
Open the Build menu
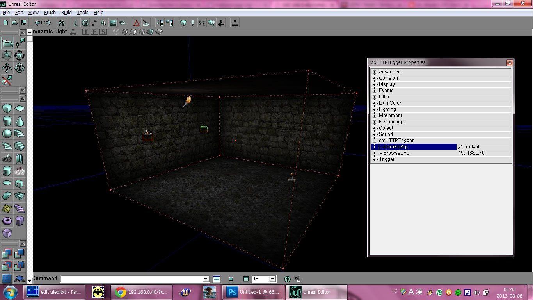(x=66, y=12)
